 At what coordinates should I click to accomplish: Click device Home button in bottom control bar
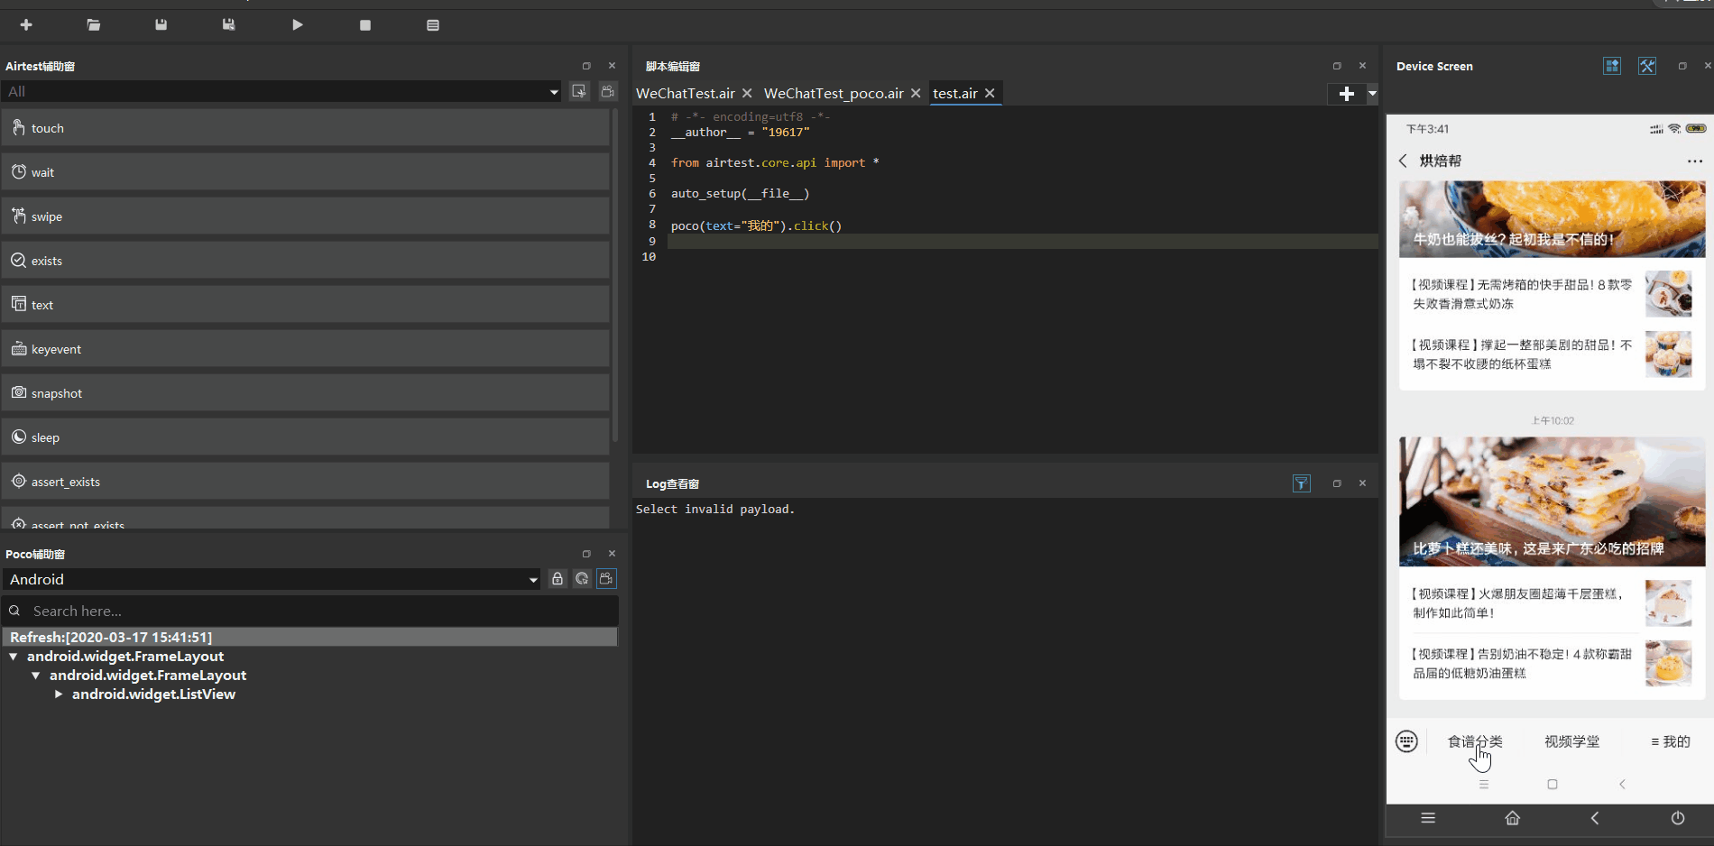point(1513,818)
